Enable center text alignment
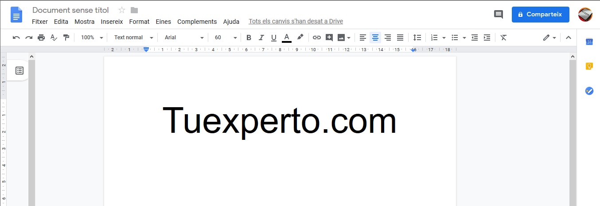The image size is (600, 206). click(x=375, y=37)
